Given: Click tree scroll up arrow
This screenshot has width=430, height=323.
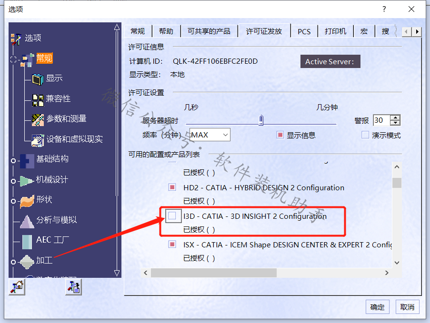Looking at the screenshot, I should [x=117, y=28].
